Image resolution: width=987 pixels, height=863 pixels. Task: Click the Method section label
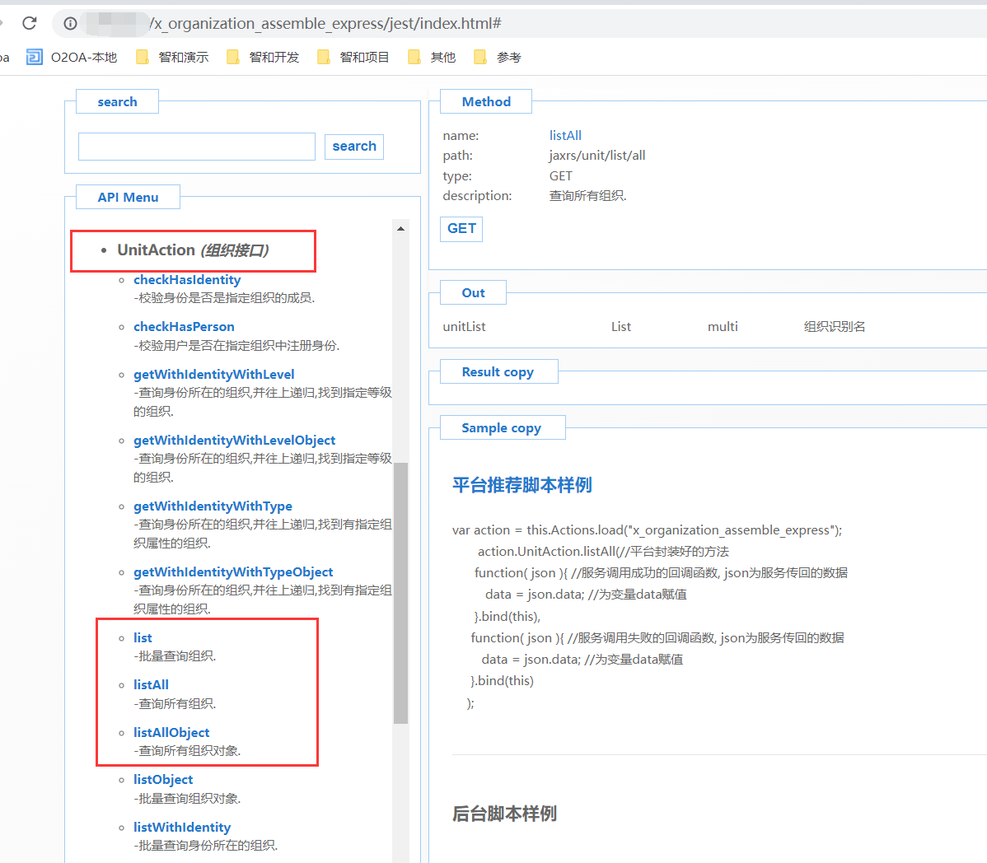click(486, 102)
